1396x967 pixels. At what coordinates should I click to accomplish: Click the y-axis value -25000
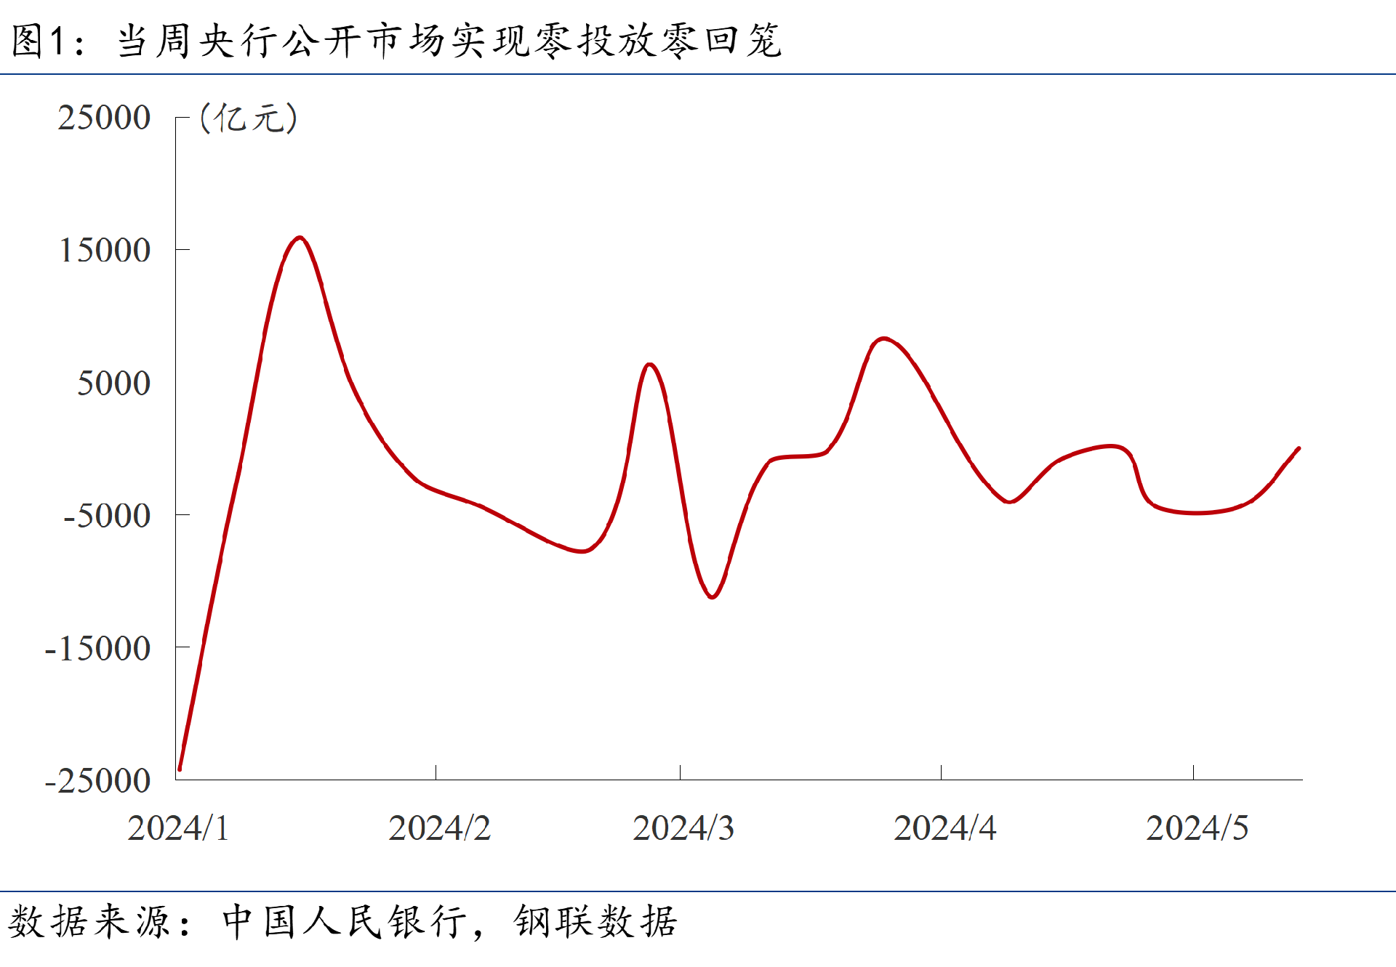97,781
